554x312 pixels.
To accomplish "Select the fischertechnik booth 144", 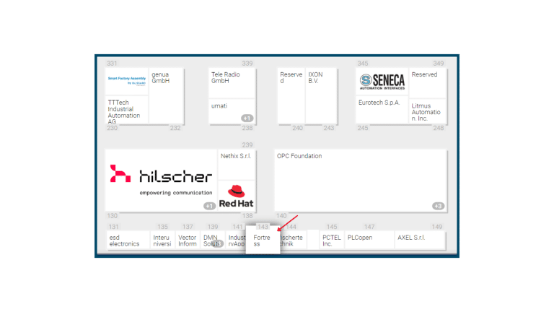I will pos(293,240).
